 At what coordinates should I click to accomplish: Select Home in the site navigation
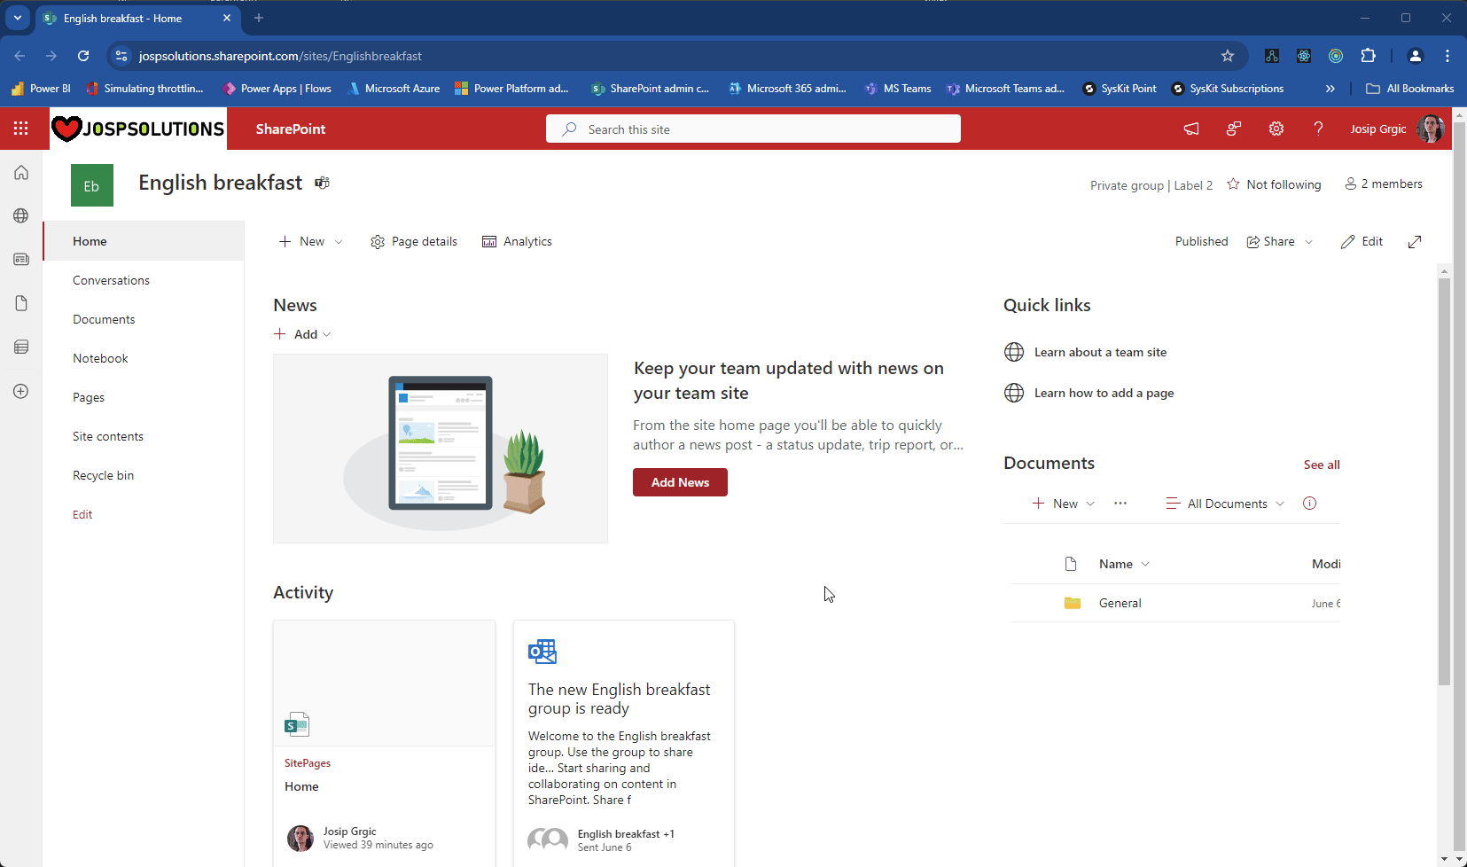pyautogui.click(x=144, y=241)
